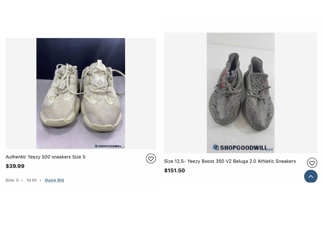Open Quick Bid for the Yeezy 500 sneakers
323x229 pixels.
tap(54, 180)
